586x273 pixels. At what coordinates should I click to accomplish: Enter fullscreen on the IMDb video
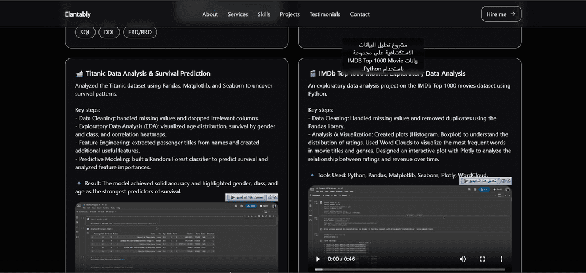482,259
